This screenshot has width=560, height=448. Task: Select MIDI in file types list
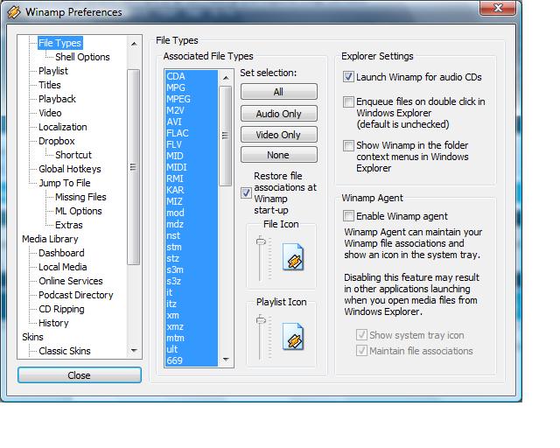(192, 167)
